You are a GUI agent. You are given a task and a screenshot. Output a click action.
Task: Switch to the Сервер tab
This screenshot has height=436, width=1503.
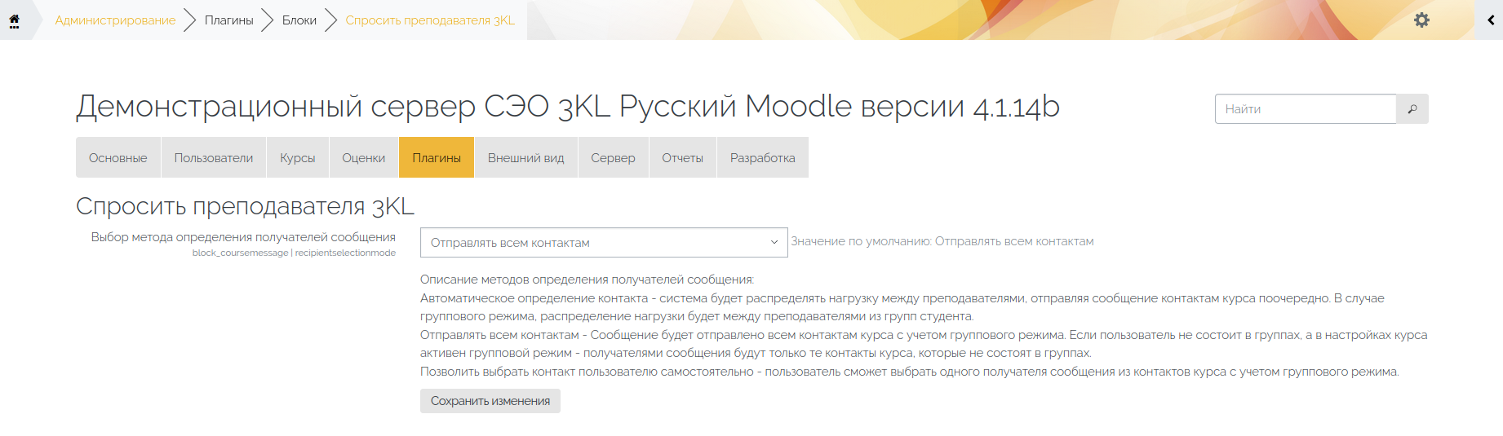613,158
